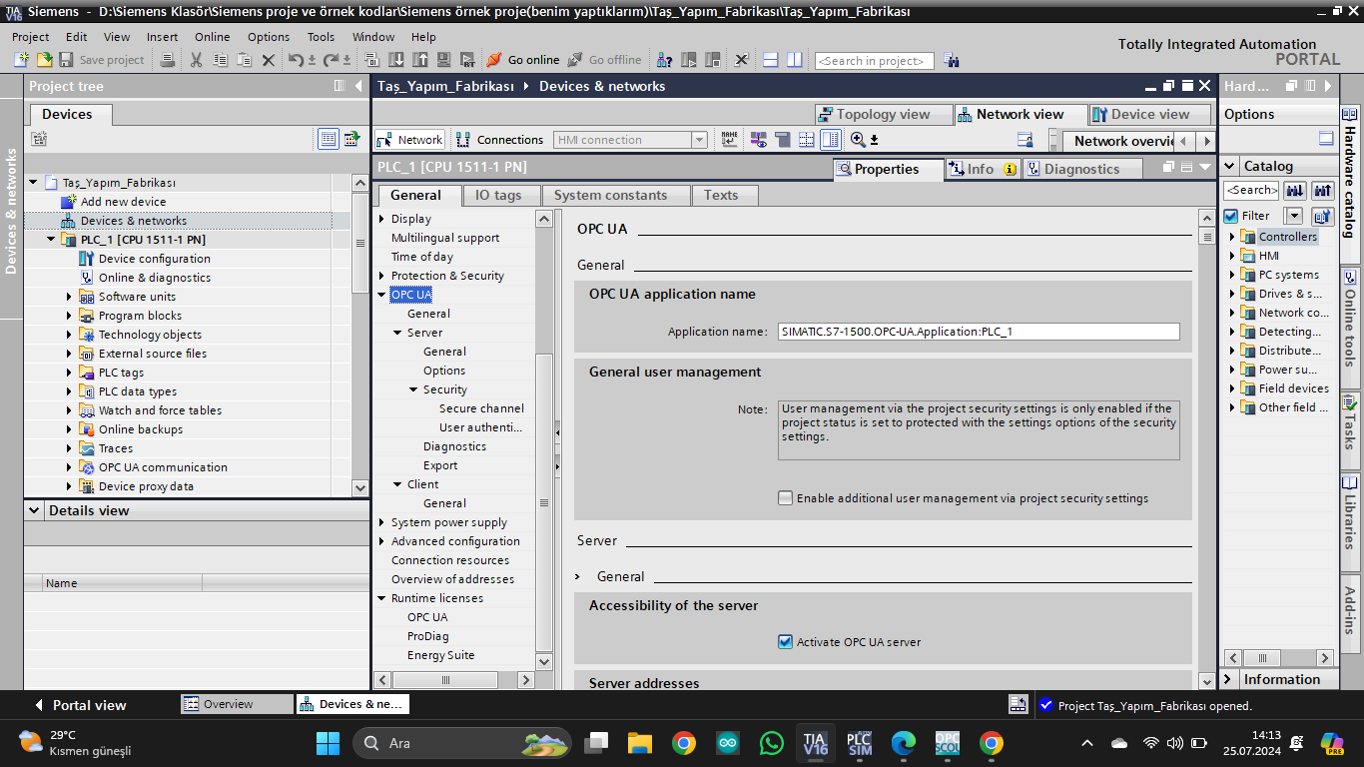Click the Cut scissors icon

[196, 60]
